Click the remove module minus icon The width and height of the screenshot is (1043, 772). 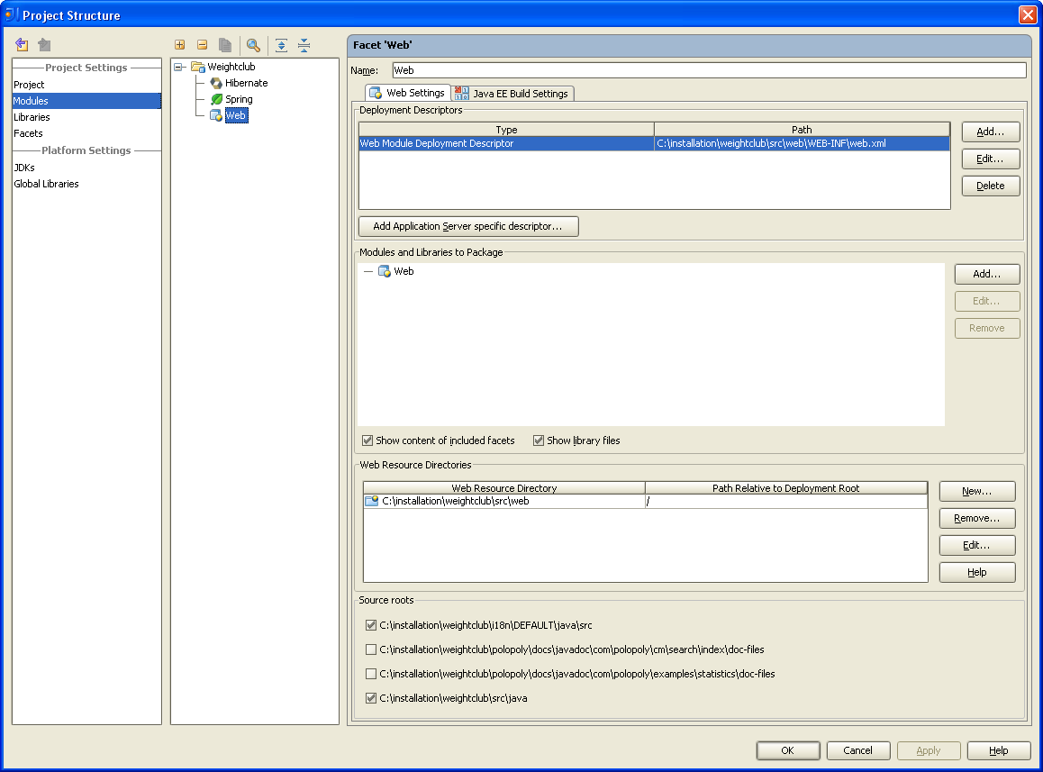coord(203,44)
